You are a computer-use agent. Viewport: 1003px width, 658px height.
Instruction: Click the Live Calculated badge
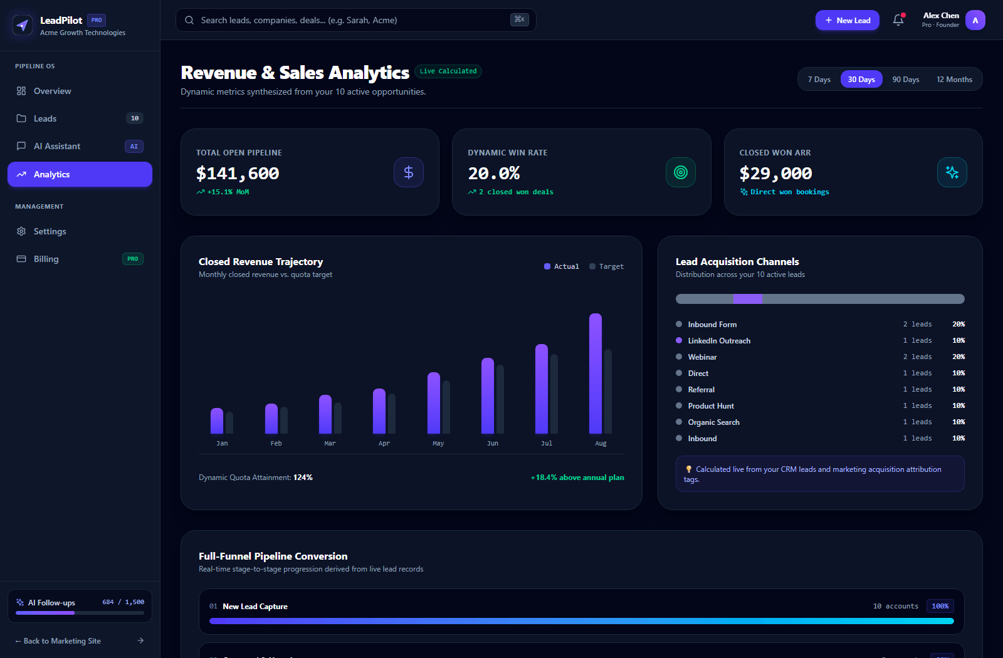448,71
